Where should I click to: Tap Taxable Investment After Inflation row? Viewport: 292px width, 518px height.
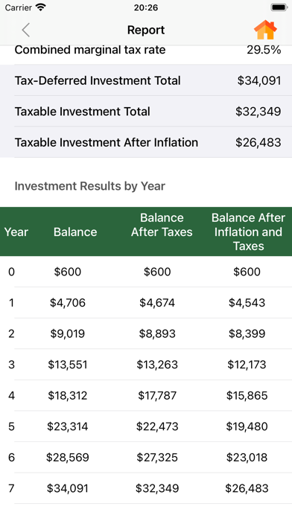click(146, 142)
